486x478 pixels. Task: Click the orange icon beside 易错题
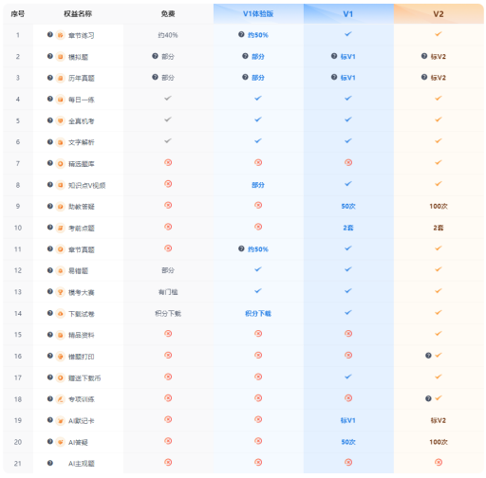[60, 270]
